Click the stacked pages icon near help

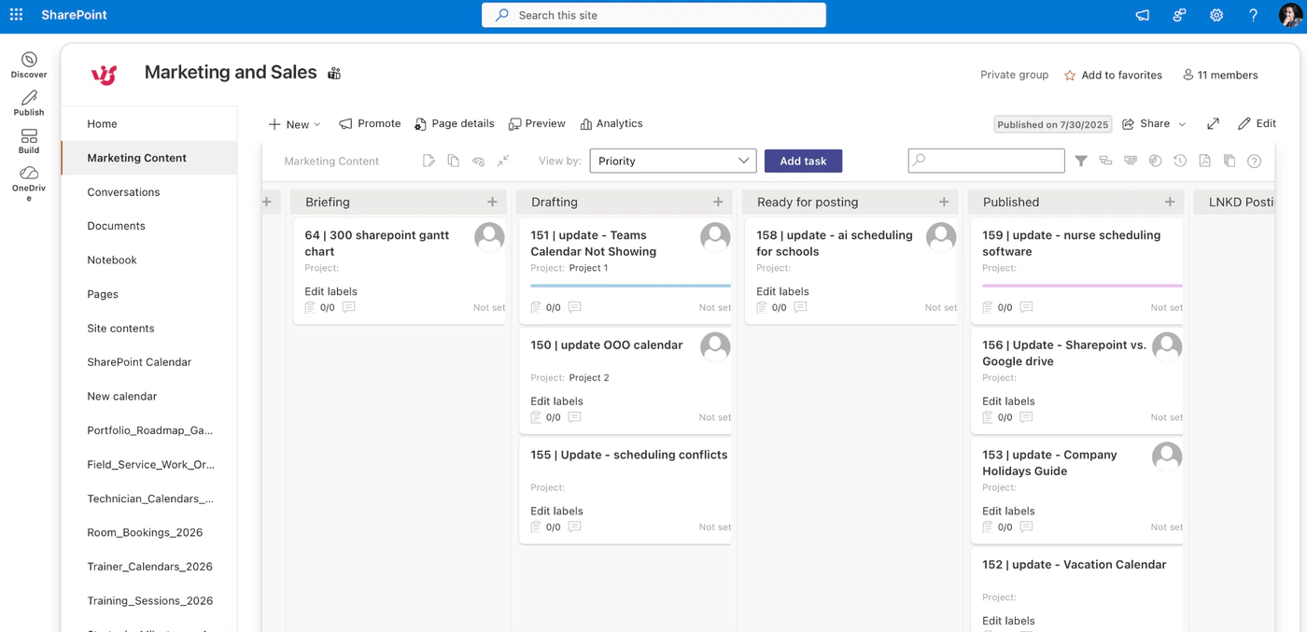(x=1230, y=161)
